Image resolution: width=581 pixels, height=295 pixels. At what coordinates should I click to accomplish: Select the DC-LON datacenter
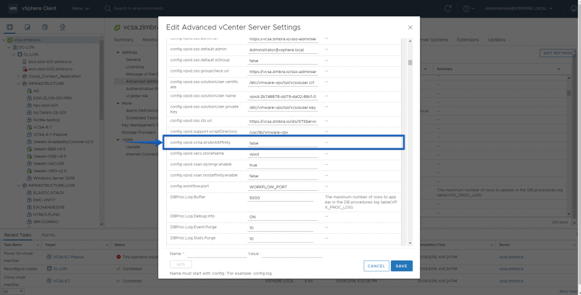pyautogui.click(x=26, y=47)
